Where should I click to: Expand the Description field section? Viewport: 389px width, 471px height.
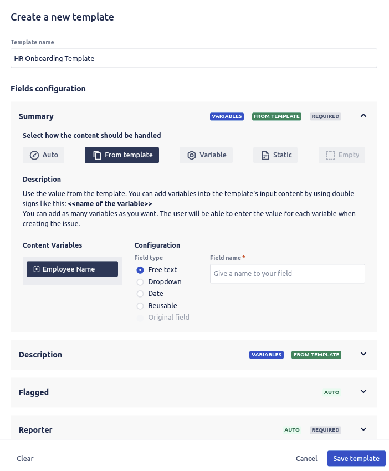click(x=364, y=354)
